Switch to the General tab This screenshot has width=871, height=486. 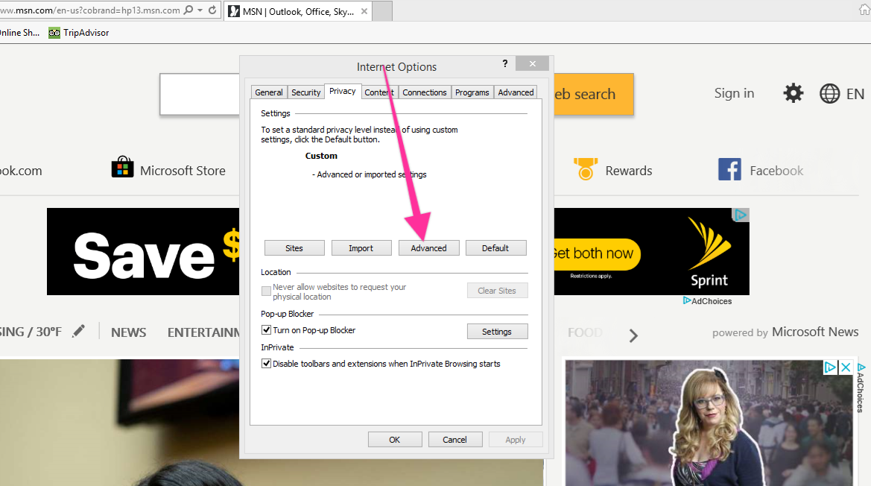[269, 92]
